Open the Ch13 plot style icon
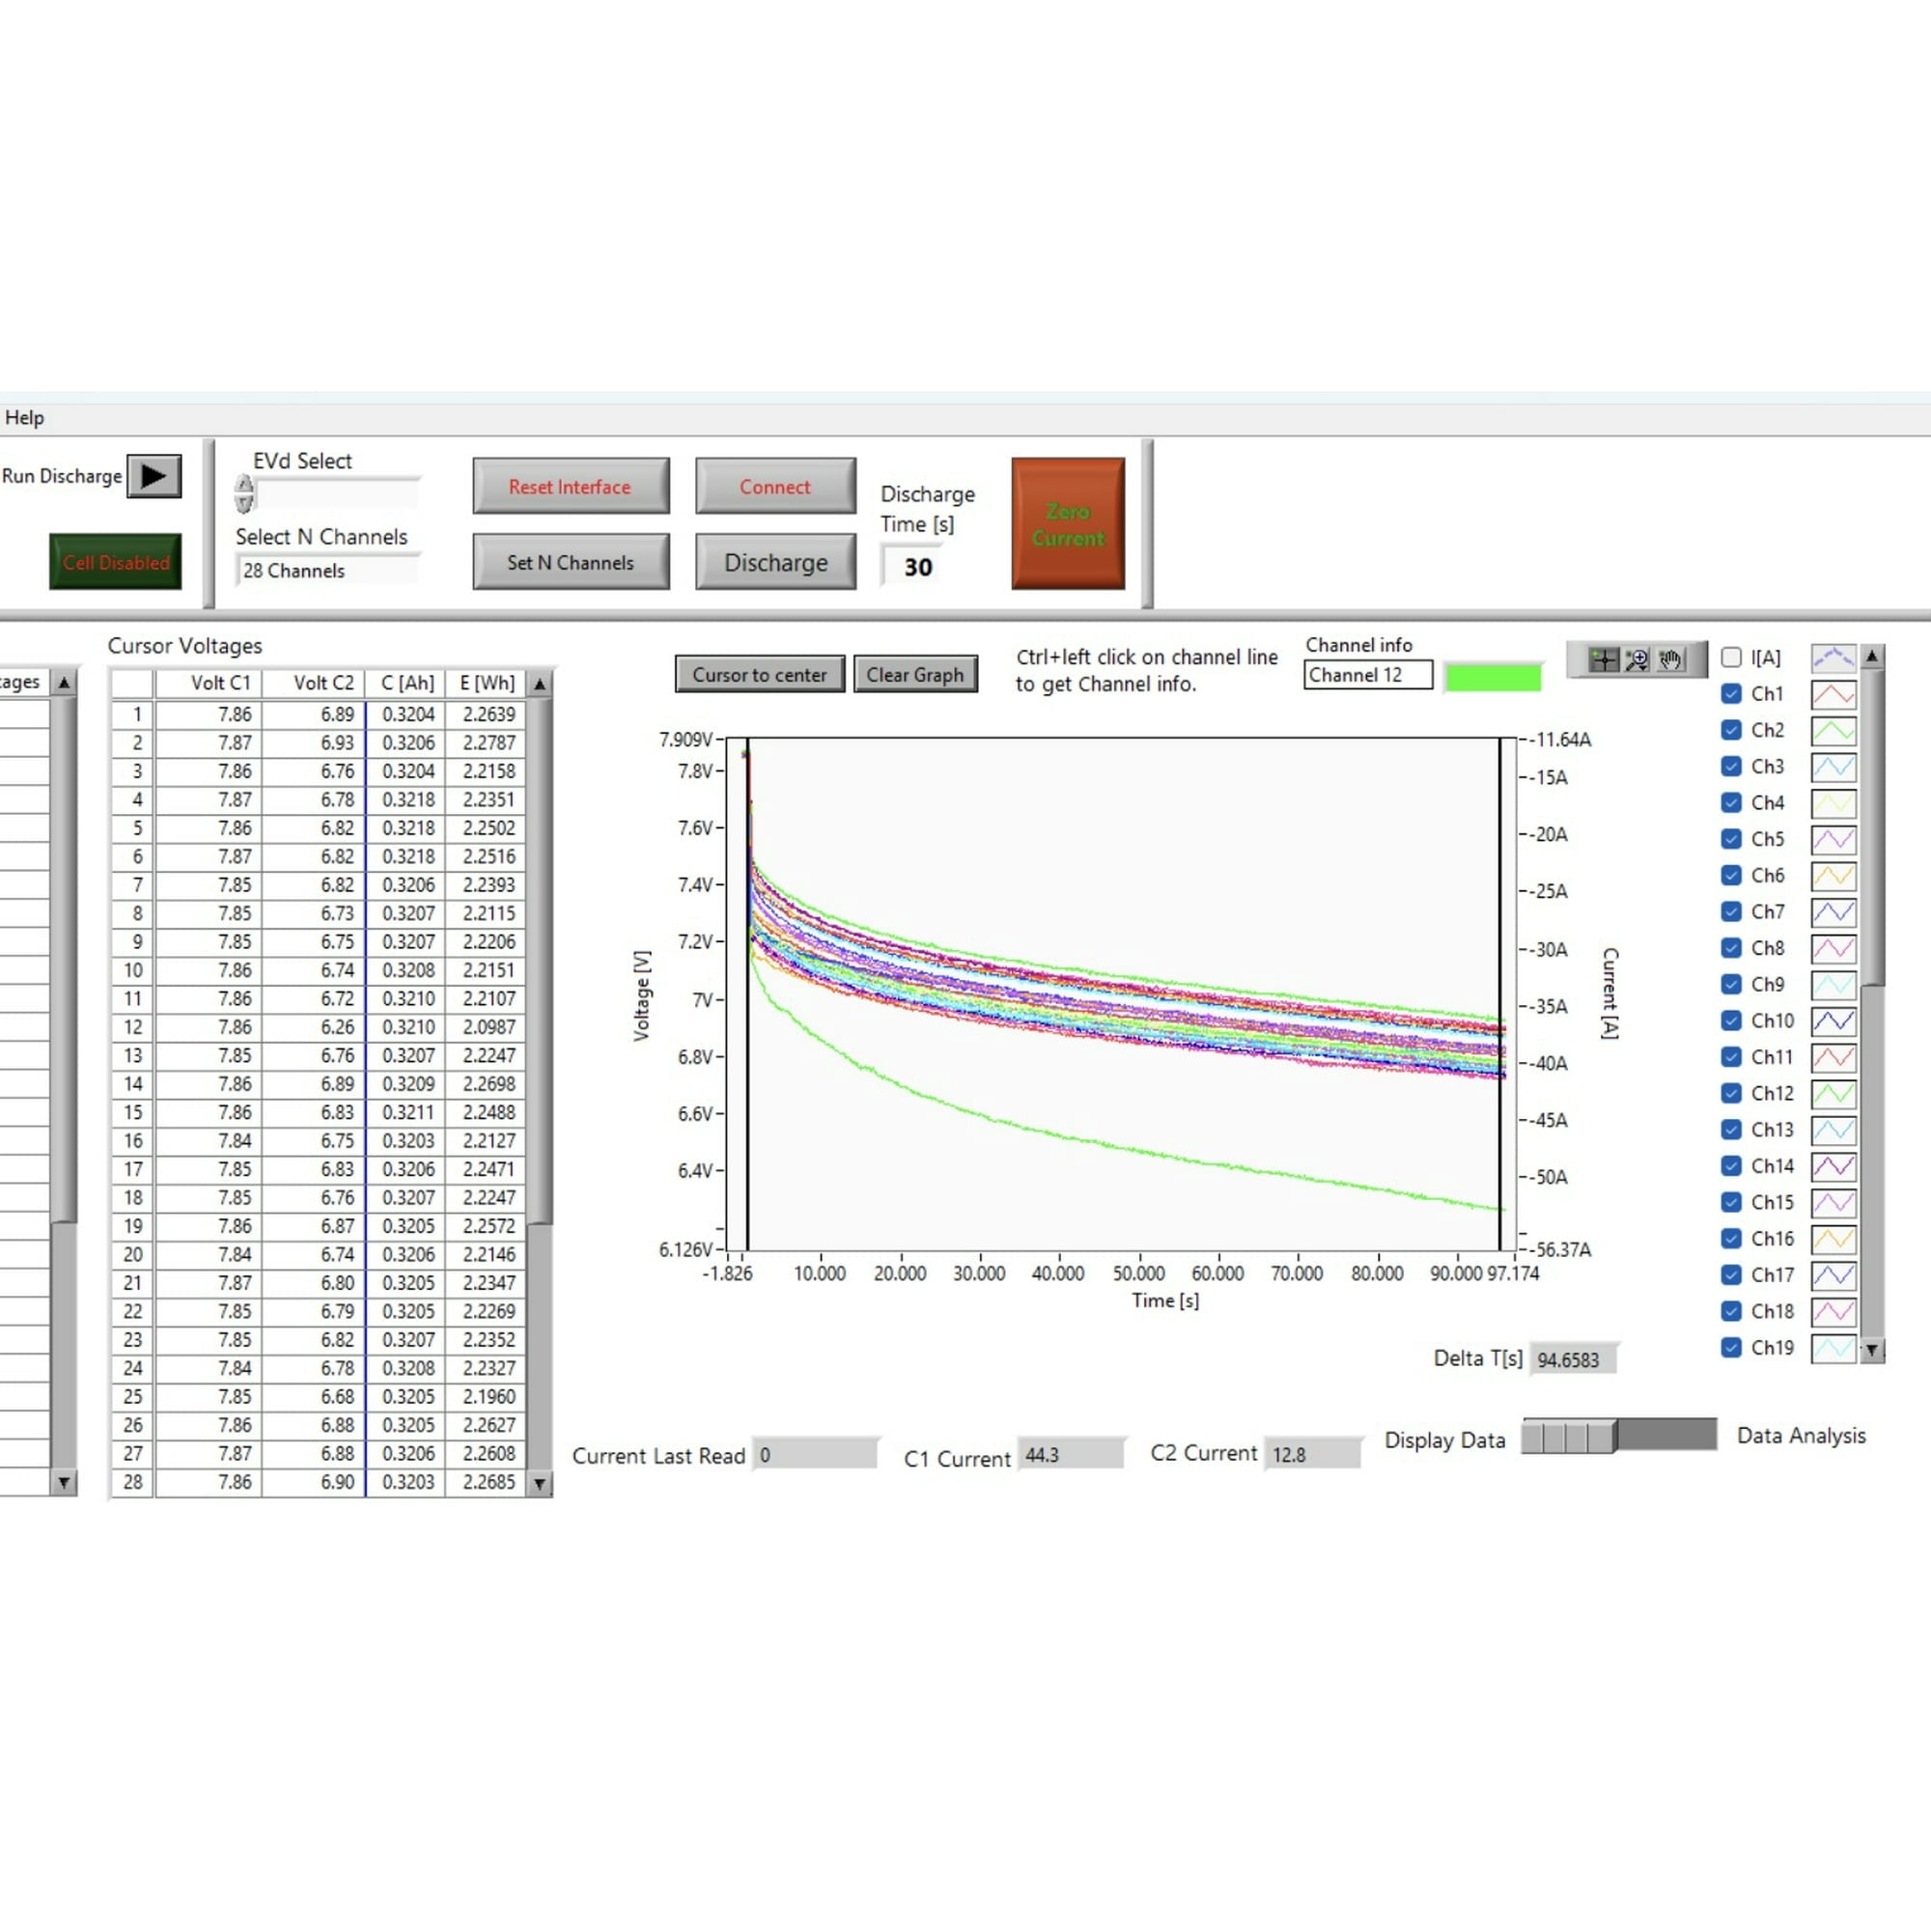 coord(1833,1130)
